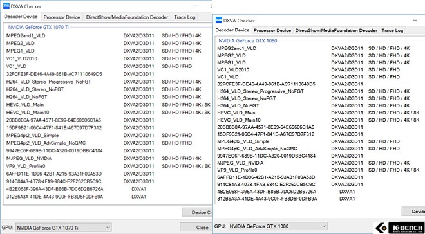Screen dimensions: 425x234
Task: Open the DirectShow/MediaFoundation Decoder tab in the GTX 1080 window
Action: click(336, 31)
